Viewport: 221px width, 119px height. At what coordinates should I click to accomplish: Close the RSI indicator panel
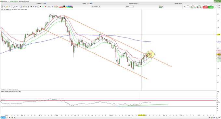(x=20, y=92)
